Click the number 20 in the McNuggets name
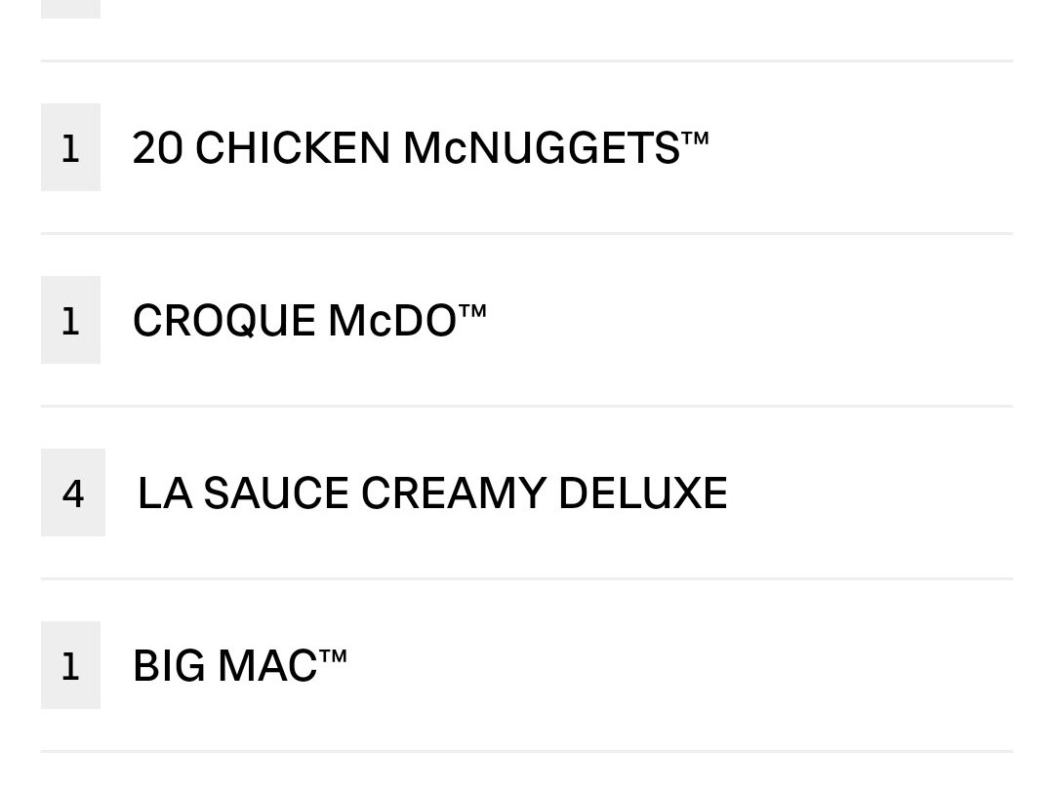 [157, 148]
